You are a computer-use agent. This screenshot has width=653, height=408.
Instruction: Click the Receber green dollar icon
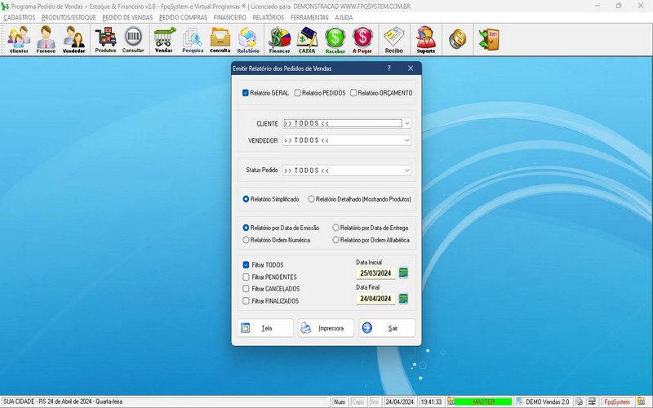[335, 39]
